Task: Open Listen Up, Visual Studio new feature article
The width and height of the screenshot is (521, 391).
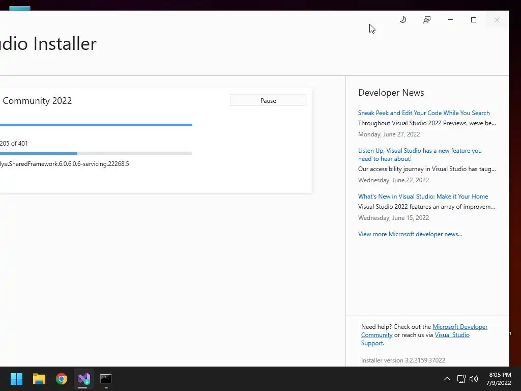Action: 420,155
